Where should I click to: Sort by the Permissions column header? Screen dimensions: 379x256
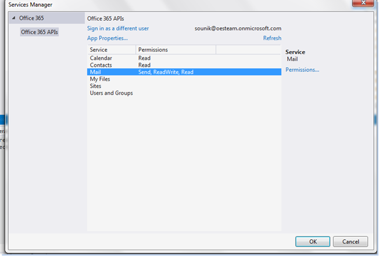point(176,50)
